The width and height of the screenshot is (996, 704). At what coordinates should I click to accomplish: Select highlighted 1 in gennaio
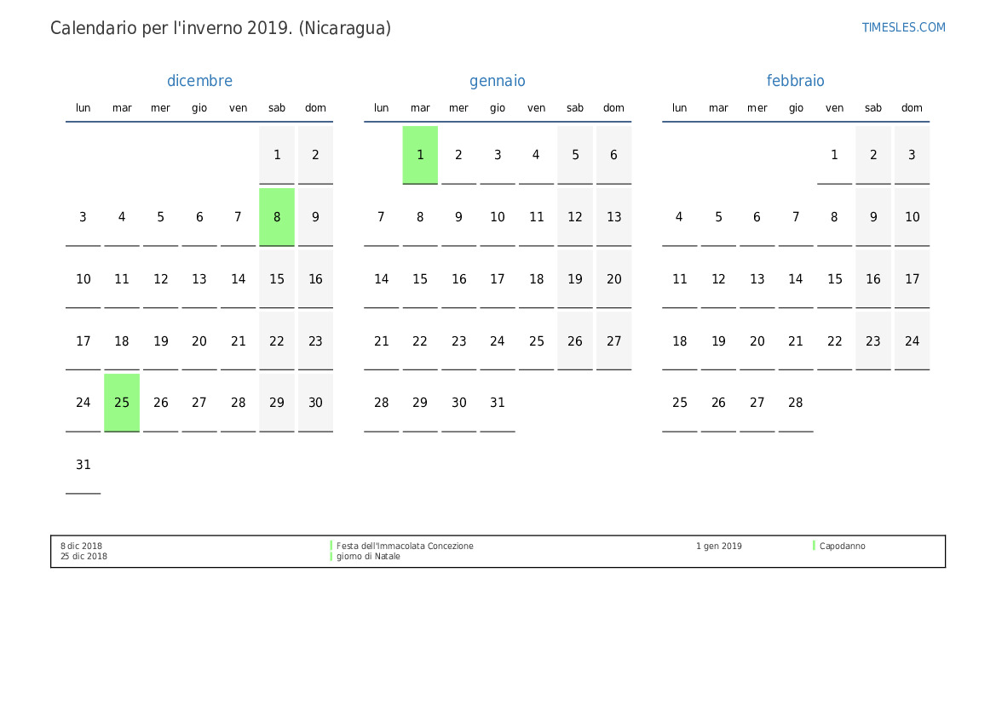tap(420, 155)
